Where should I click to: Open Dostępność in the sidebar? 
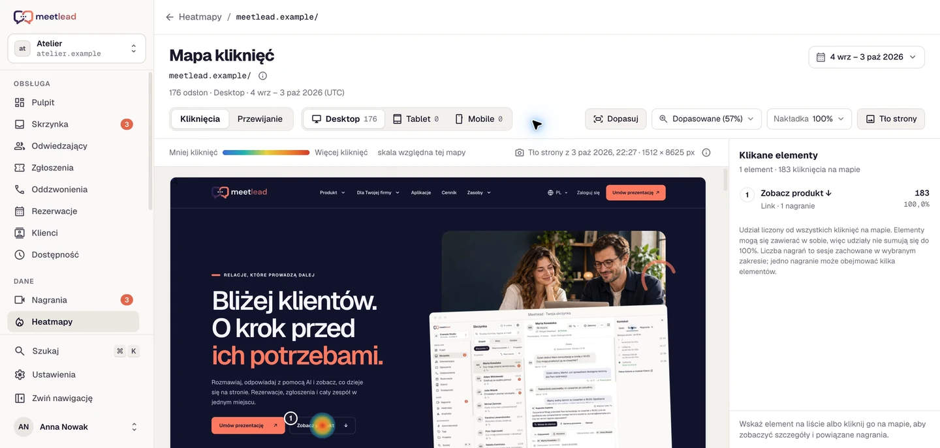(73, 255)
